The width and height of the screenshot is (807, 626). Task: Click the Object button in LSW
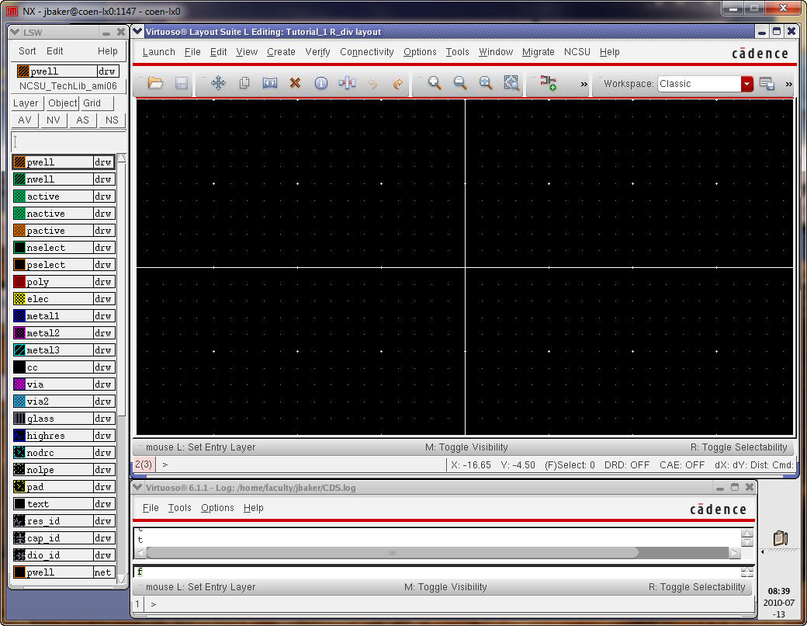tap(62, 103)
